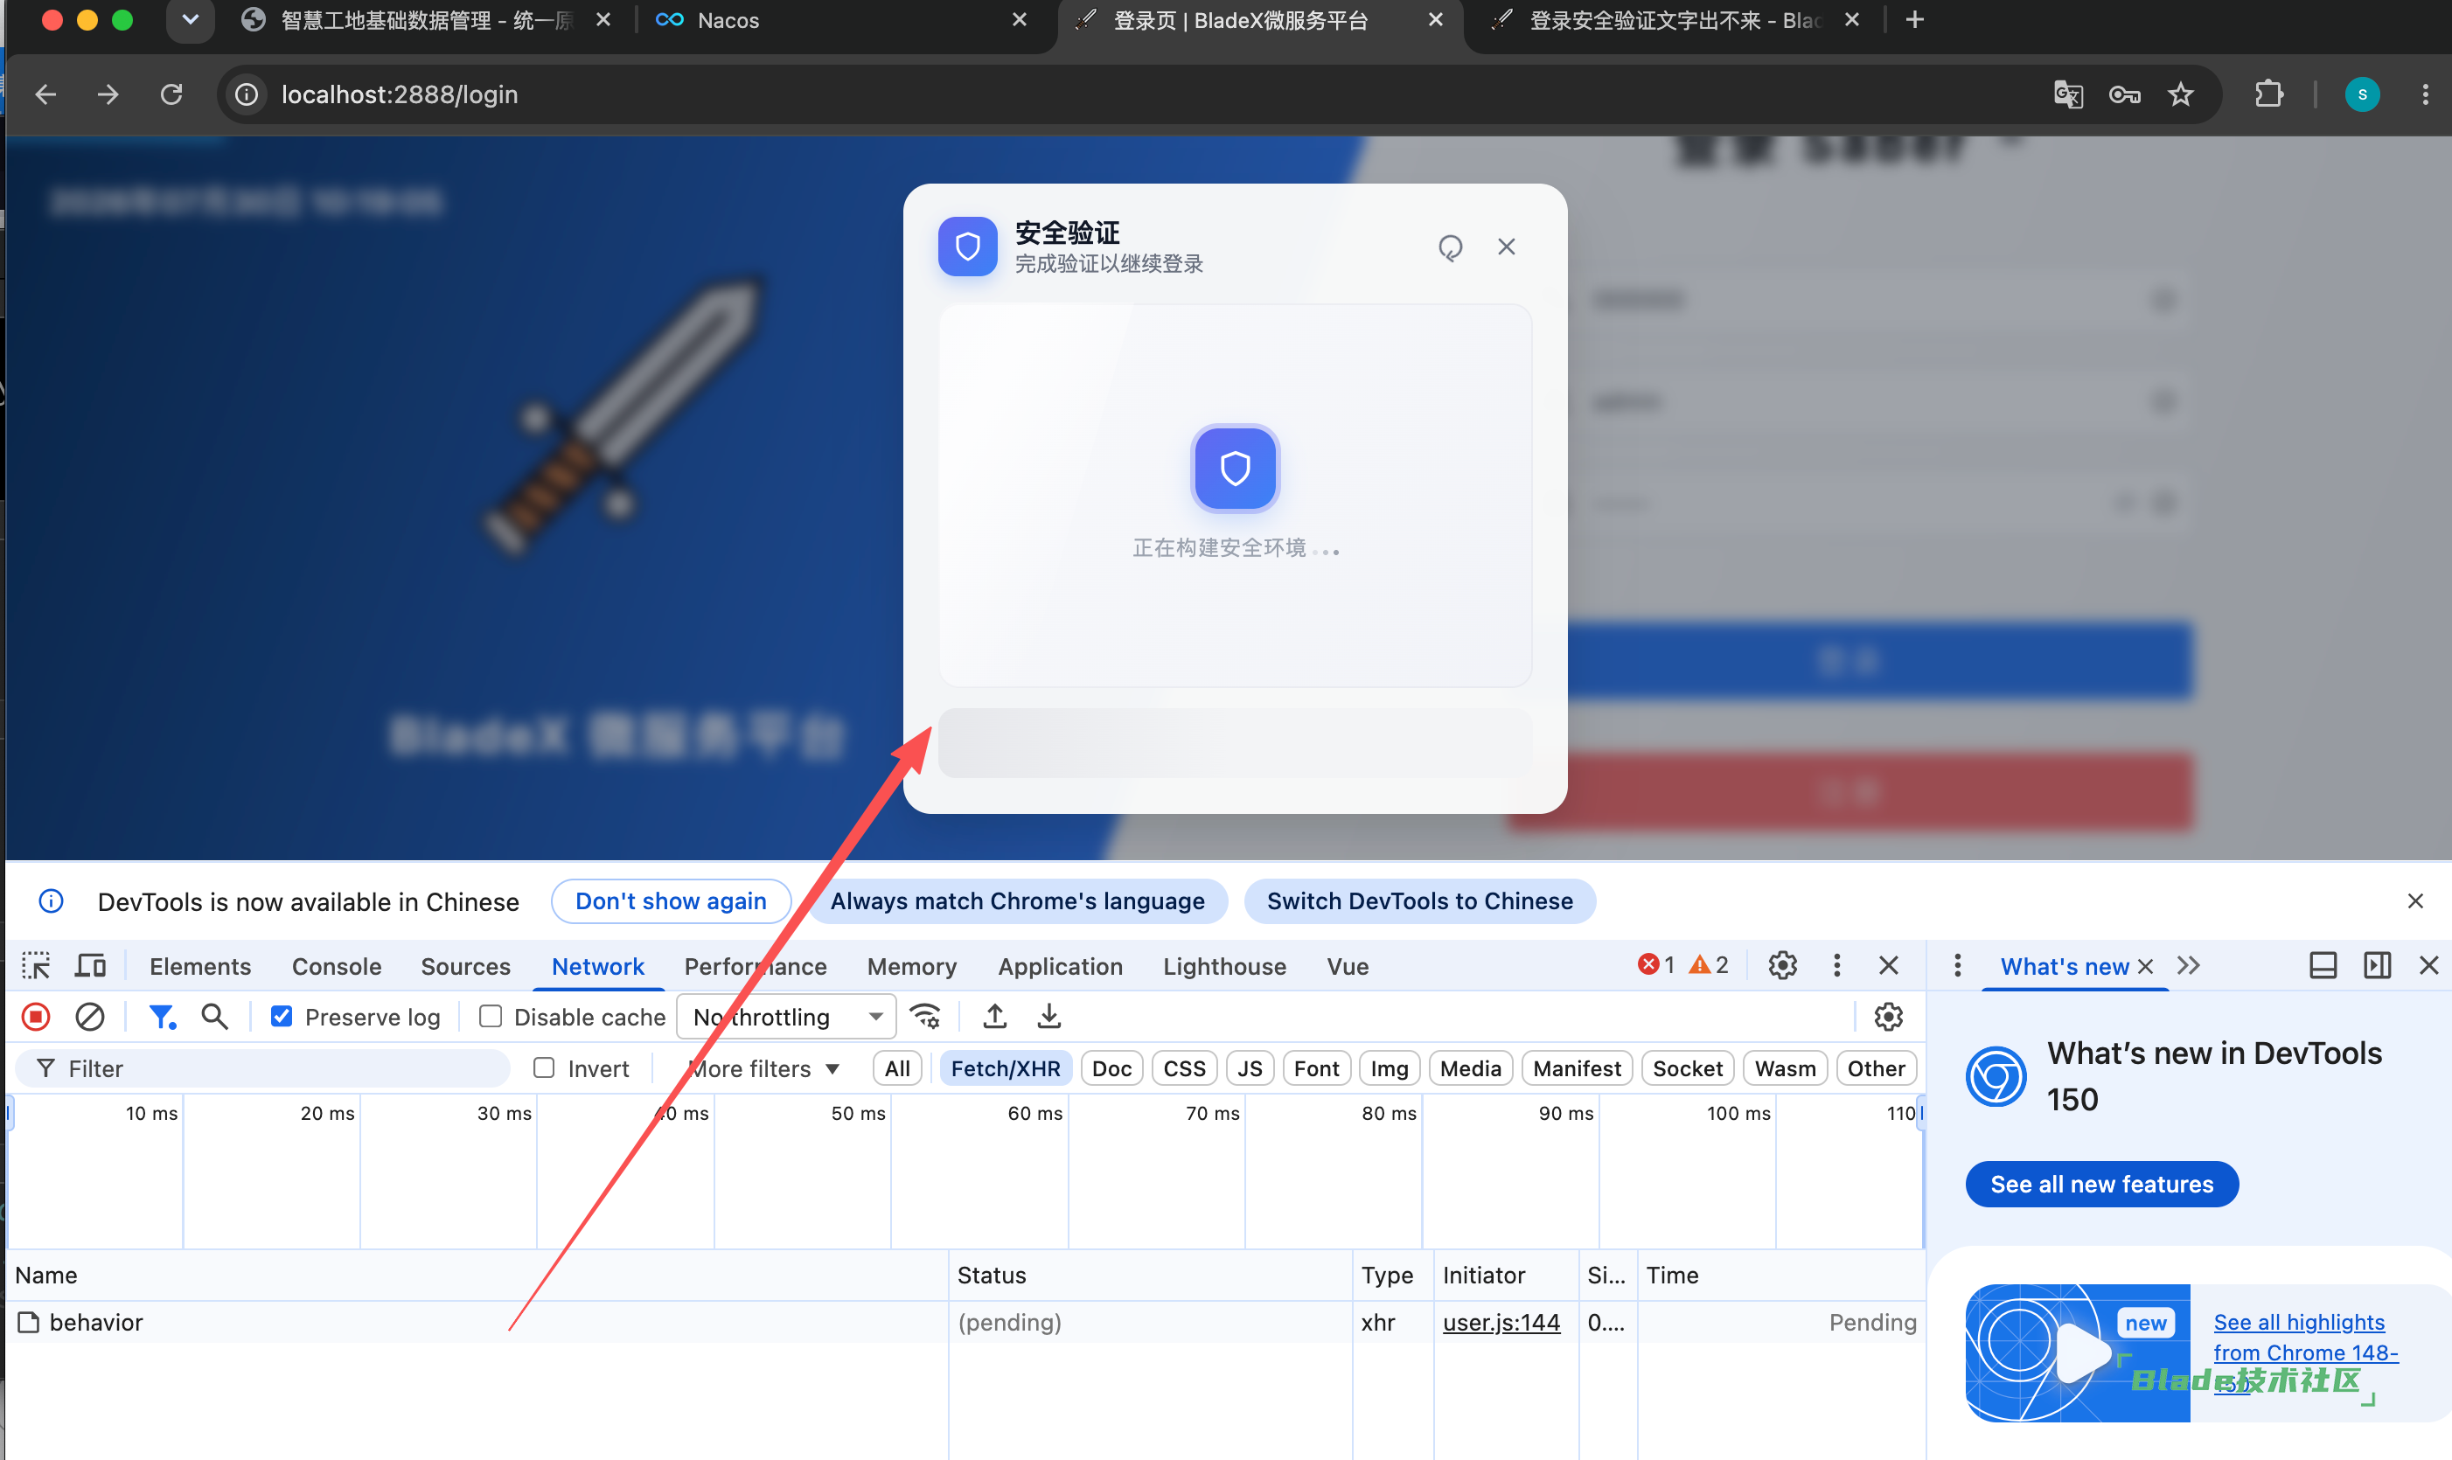The image size is (2452, 1460).
Task: Search the network requests
Action: (x=214, y=1016)
